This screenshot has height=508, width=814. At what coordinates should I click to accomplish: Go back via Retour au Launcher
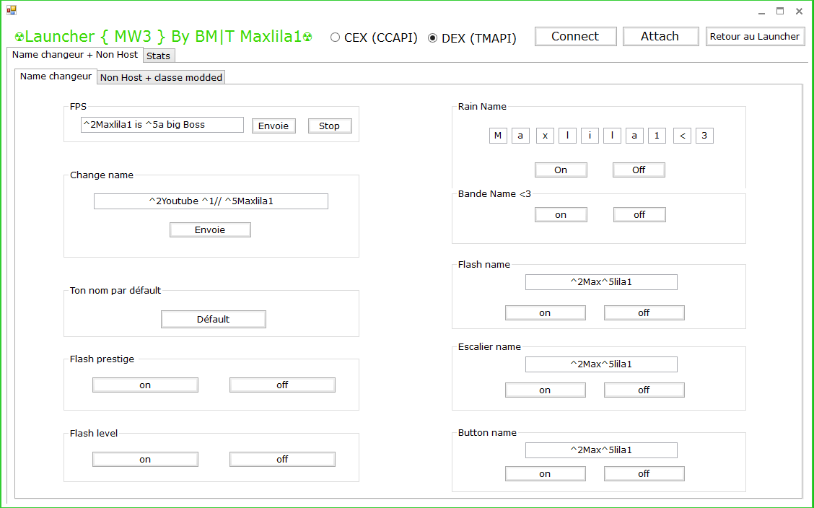(x=756, y=36)
